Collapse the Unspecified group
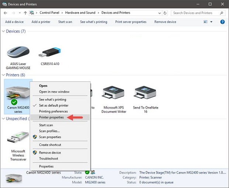 click(3, 119)
